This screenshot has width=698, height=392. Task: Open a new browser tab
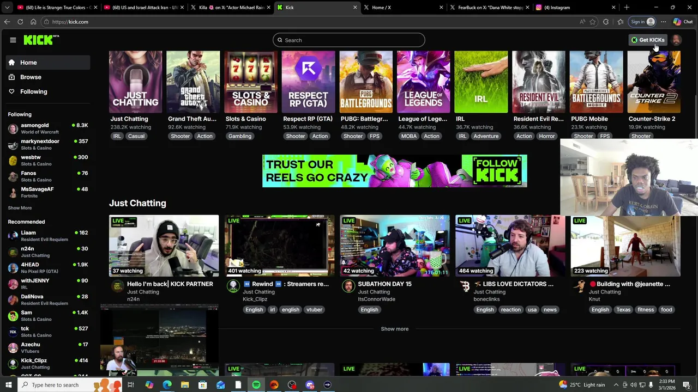click(627, 8)
